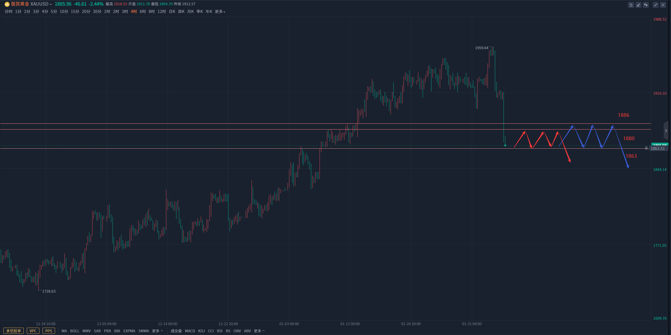Select the 30分 timeframe
The height and width of the screenshot is (335, 671).
pyautogui.click(x=97, y=12)
